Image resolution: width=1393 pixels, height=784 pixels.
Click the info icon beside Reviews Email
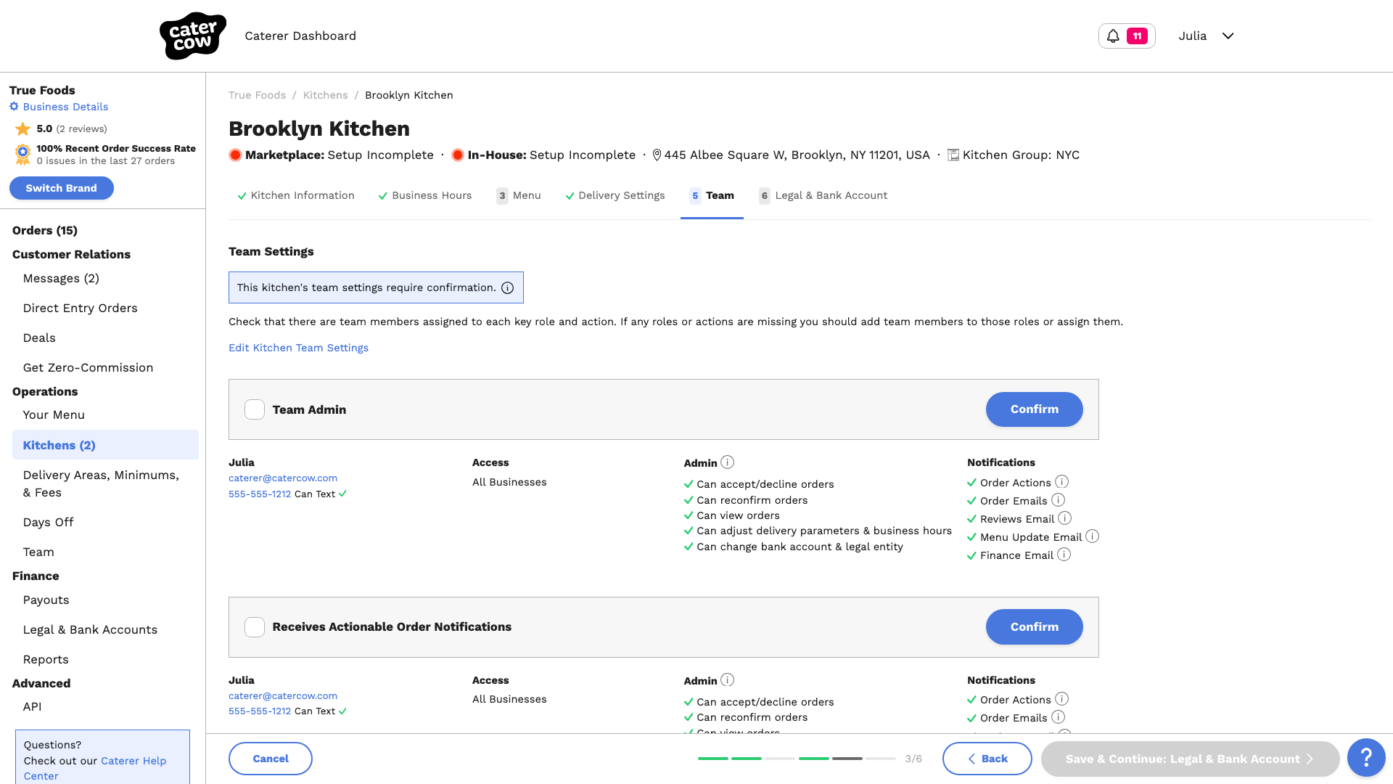pyautogui.click(x=1064, y=518)
